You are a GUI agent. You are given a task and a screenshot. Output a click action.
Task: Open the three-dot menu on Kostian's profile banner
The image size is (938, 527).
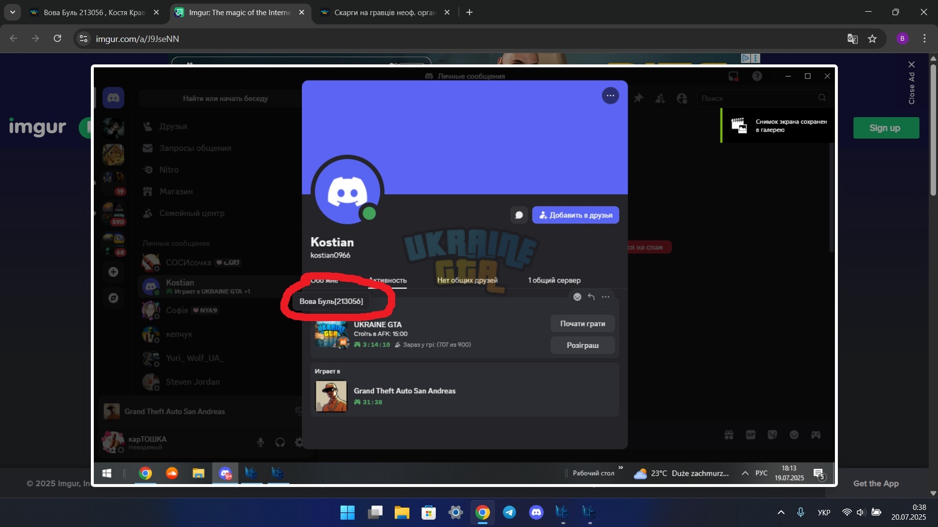[x=610, y=96]
